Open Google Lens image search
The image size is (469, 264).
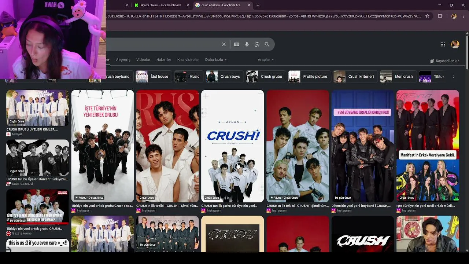257,44
